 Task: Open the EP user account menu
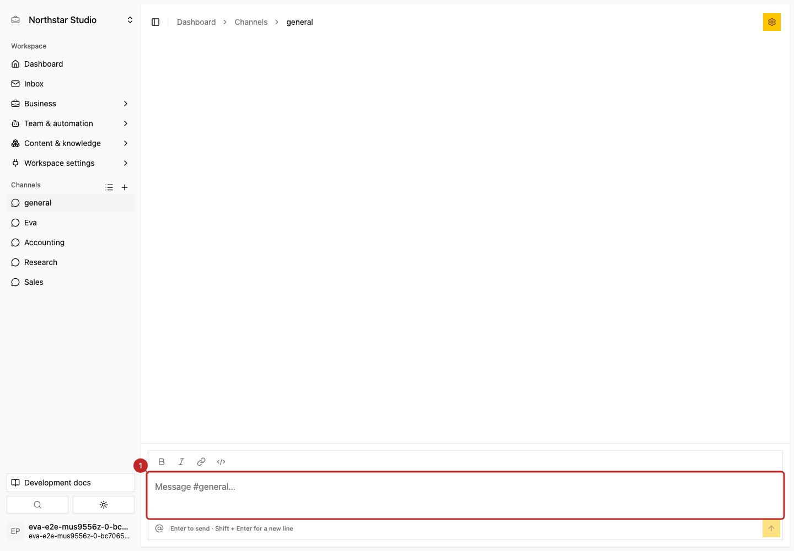tap(71, 531)
